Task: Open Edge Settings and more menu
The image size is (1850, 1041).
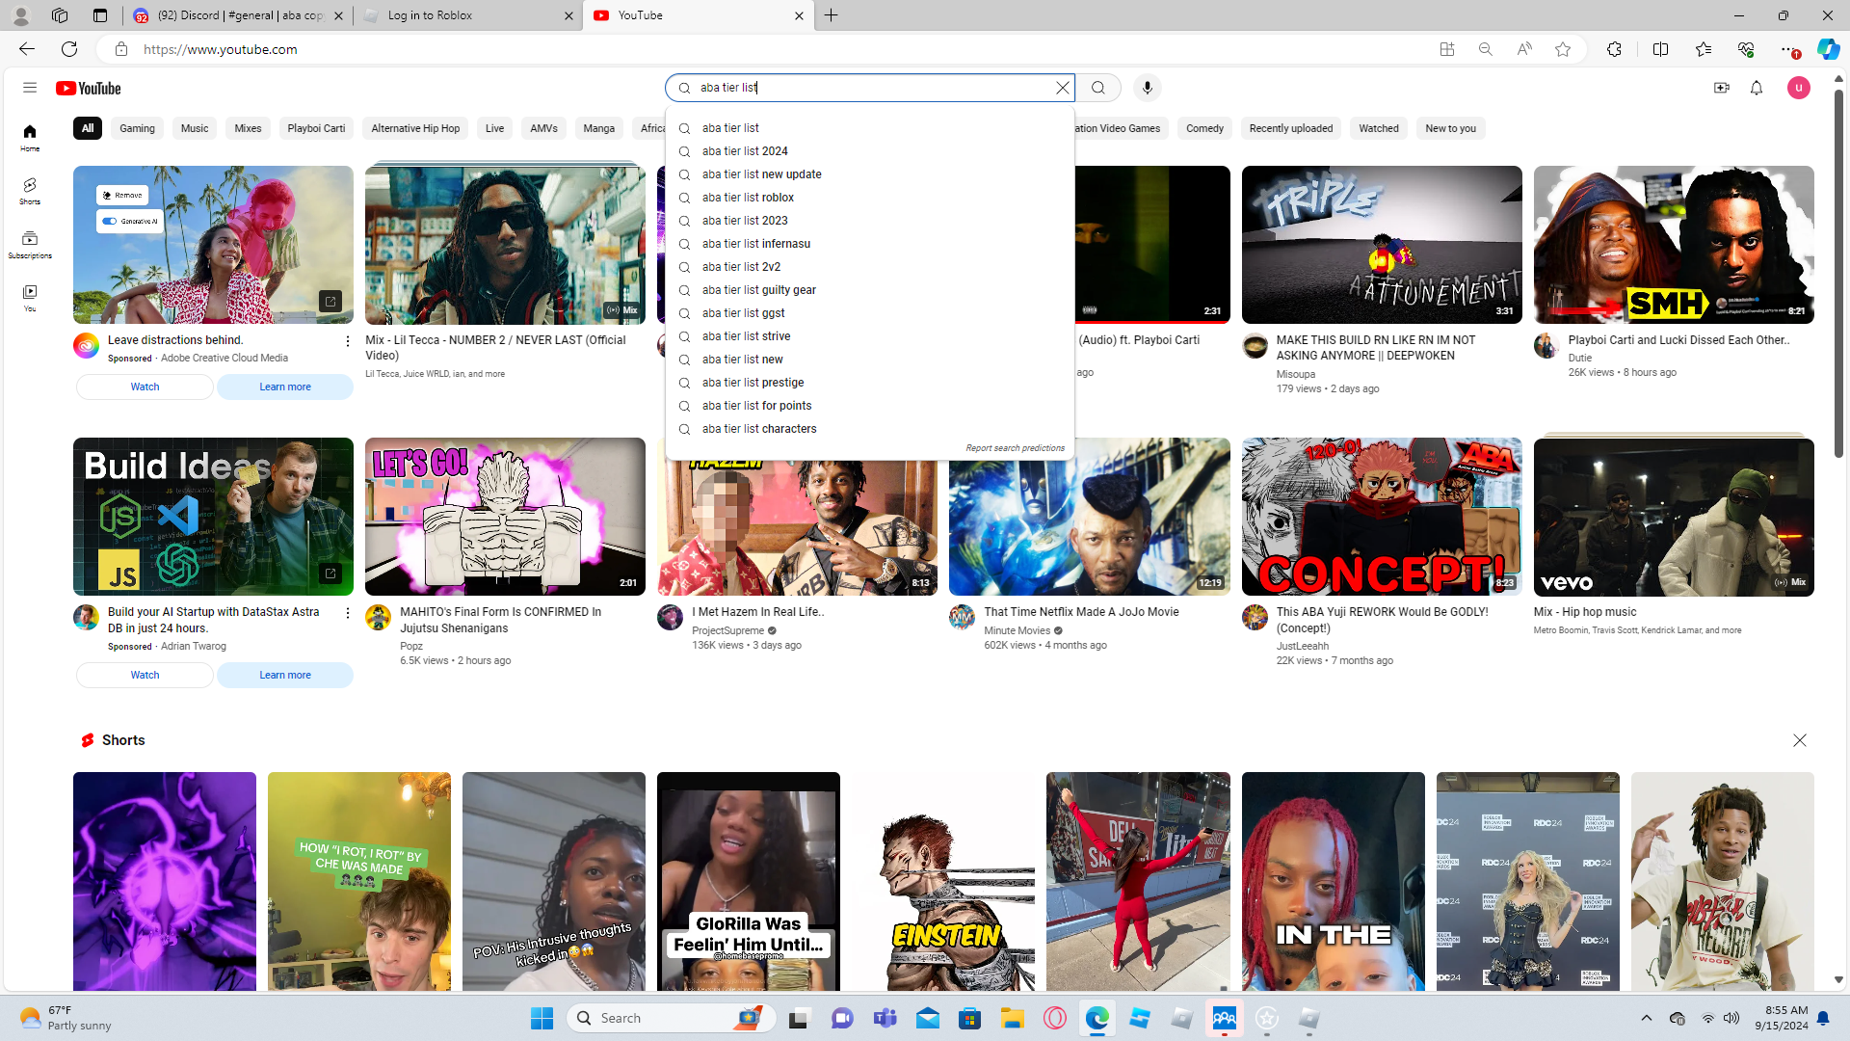Action: (1788, 49)
